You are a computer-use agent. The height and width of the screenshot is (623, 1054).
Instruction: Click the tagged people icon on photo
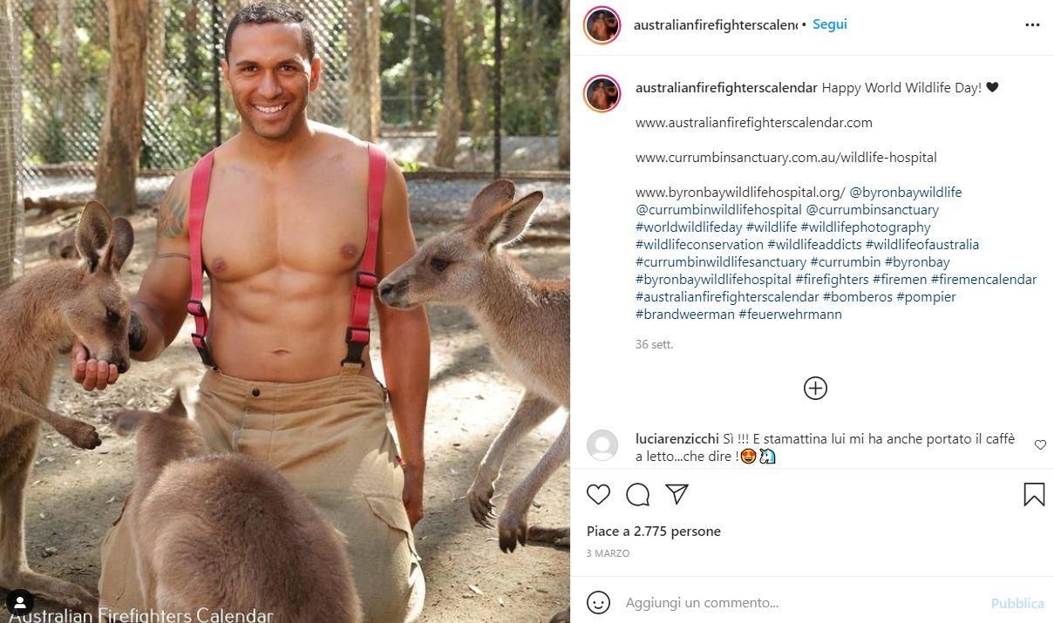click(x=19, y=601)
